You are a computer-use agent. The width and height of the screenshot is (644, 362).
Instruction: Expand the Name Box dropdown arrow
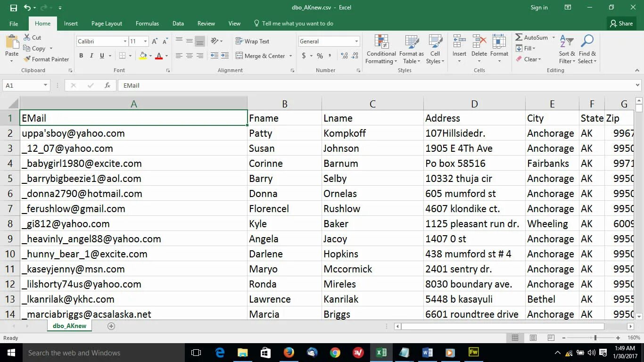click(45, 85)
